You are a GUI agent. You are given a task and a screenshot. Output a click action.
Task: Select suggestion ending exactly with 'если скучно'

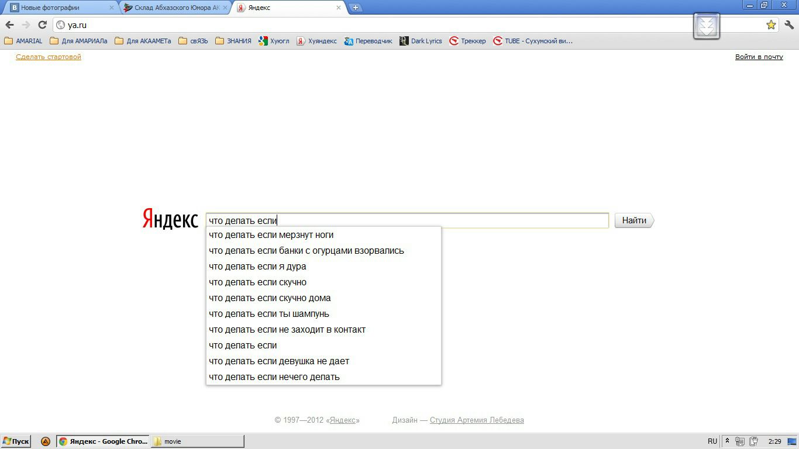click(323, 282)
